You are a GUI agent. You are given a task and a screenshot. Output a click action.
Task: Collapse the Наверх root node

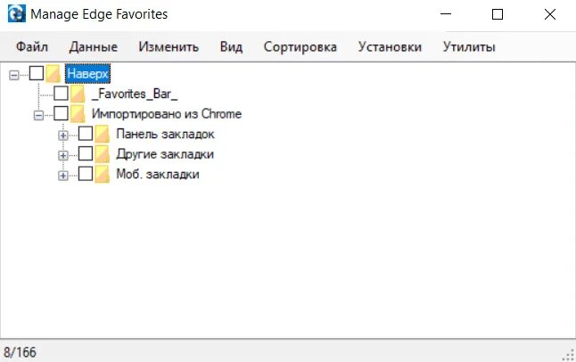[x=13, y=75]
